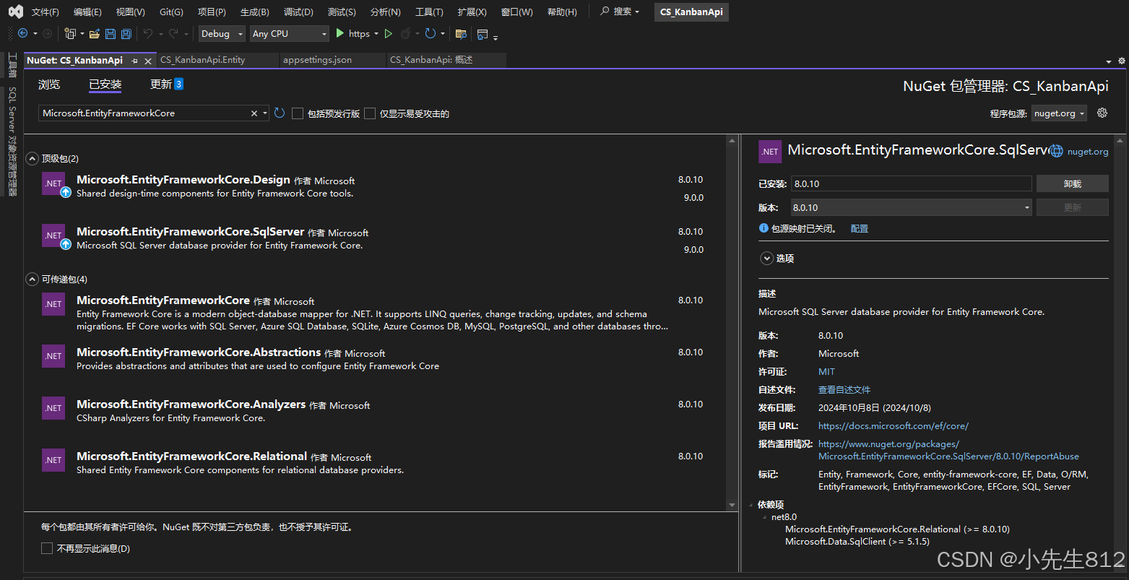Open the ReportAbuse nuget.org link
This screenshot has height=580, width=1129.
pyautogui.click(x=948, y=450)
